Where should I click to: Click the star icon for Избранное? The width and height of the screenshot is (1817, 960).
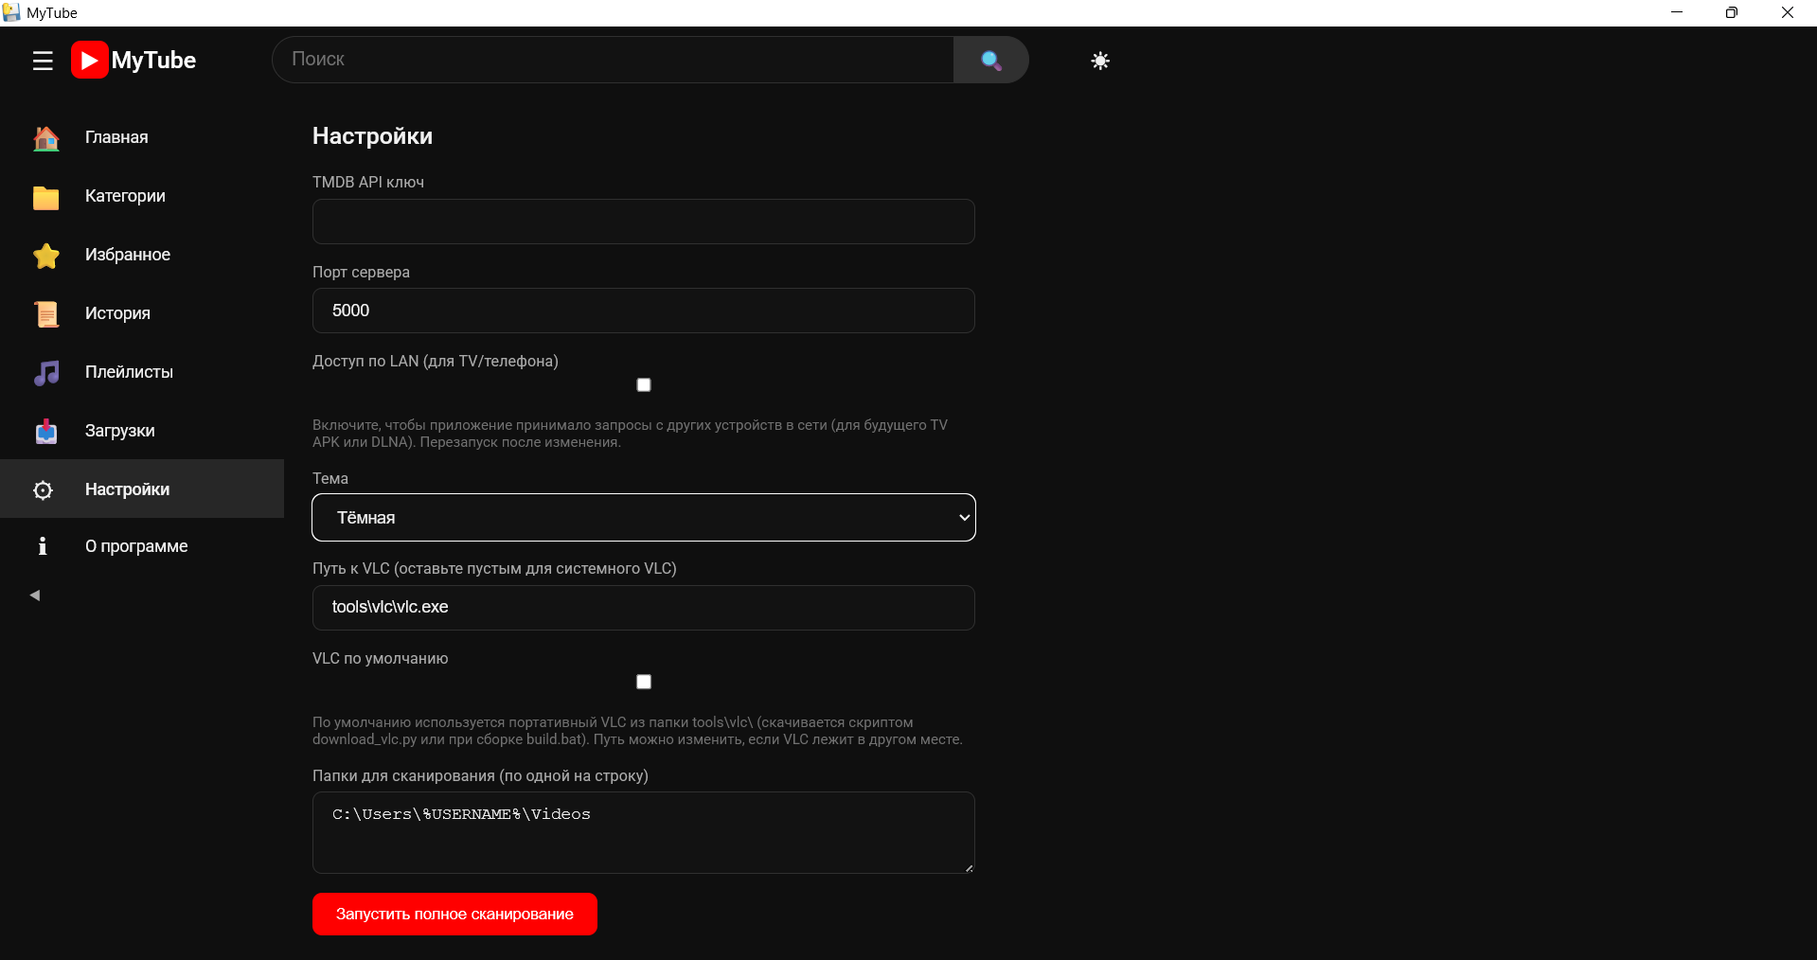point(45,256)
